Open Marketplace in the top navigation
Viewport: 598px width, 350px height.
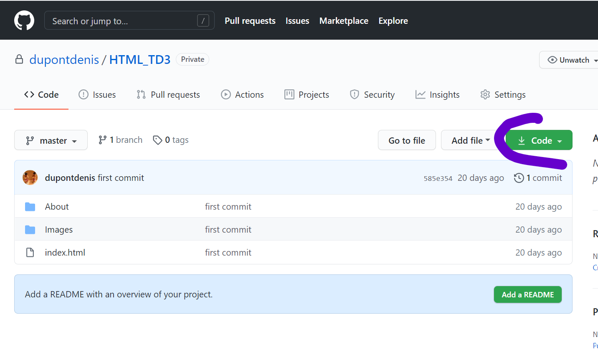tap(344, 21)
